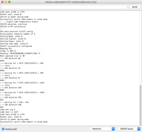Image resolution: width=142 pixels, height=132 pixels.
Task: Click the 'CAD duration 548' line
Action: coord(11,105)
